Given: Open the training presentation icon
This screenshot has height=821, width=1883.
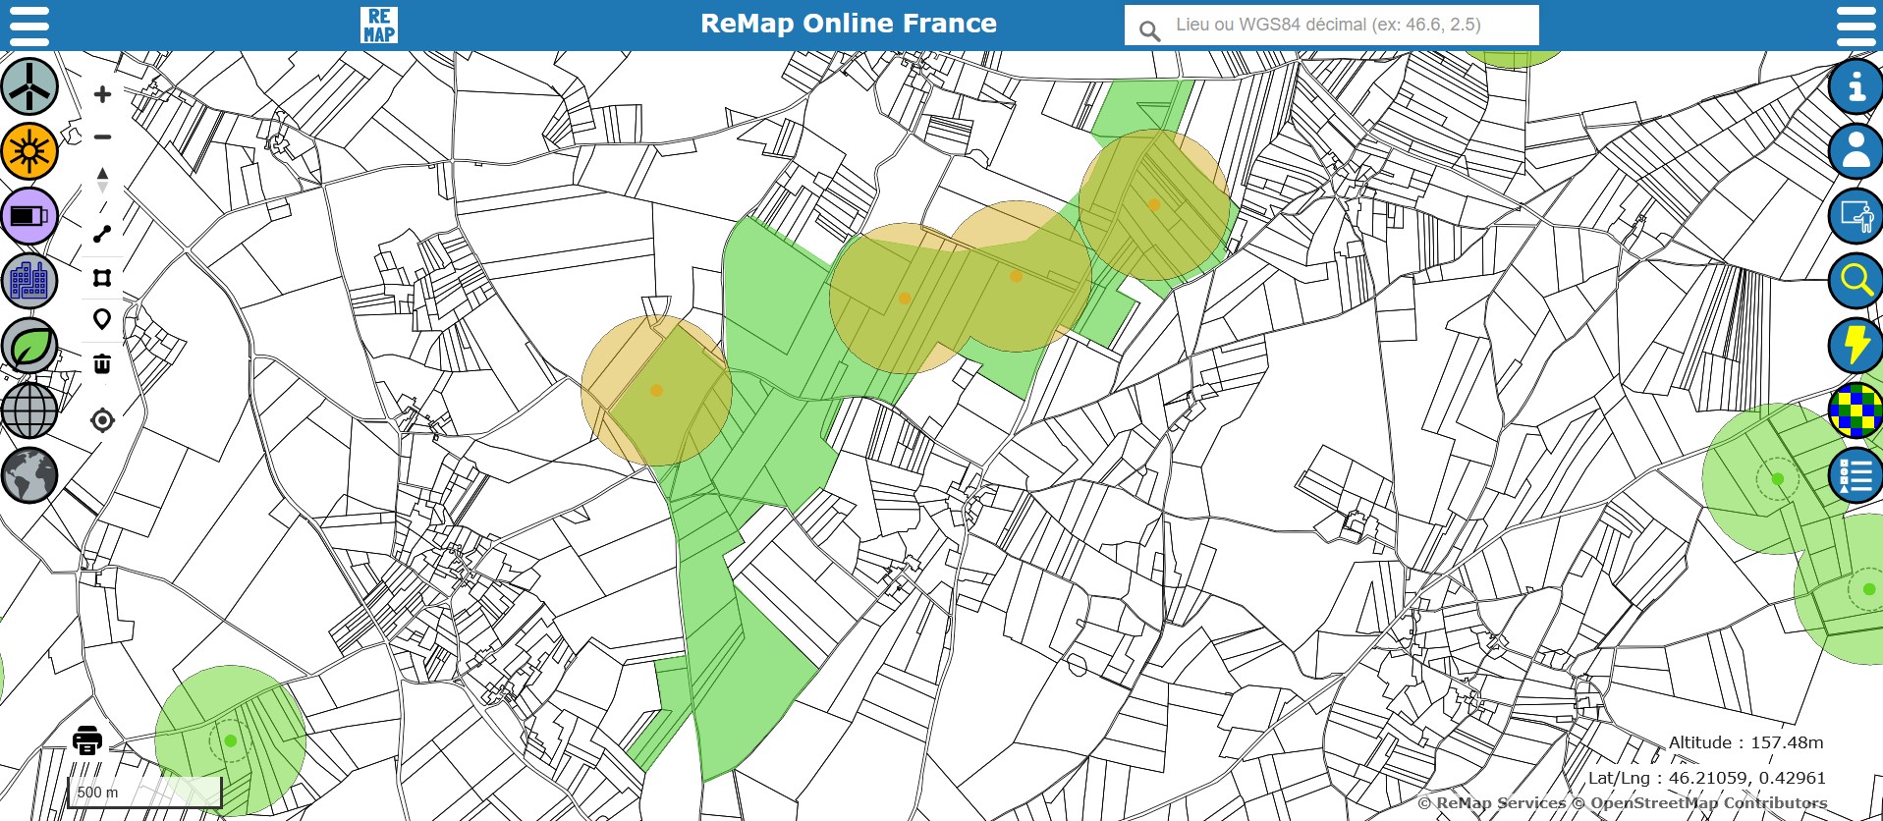Looking at the screenshot, I should pos(1855,216).
